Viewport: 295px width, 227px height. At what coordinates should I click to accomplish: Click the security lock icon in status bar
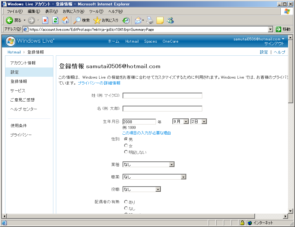(x=242, y=223)
